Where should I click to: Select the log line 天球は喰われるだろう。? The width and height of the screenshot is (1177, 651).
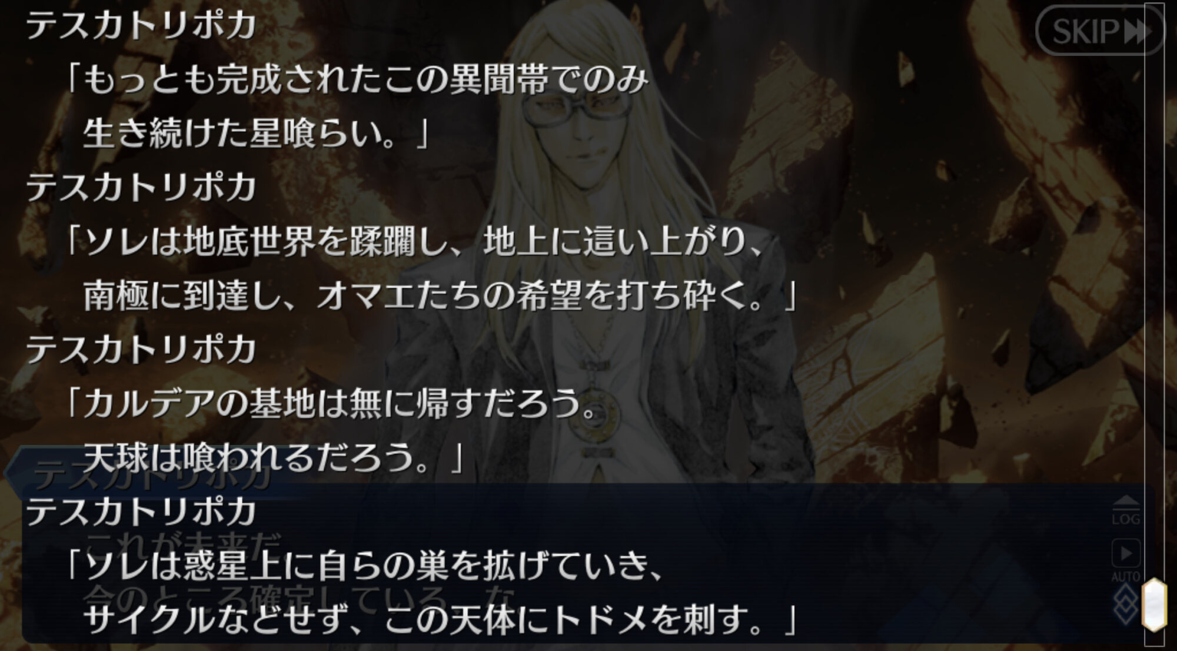click(273, 458)
